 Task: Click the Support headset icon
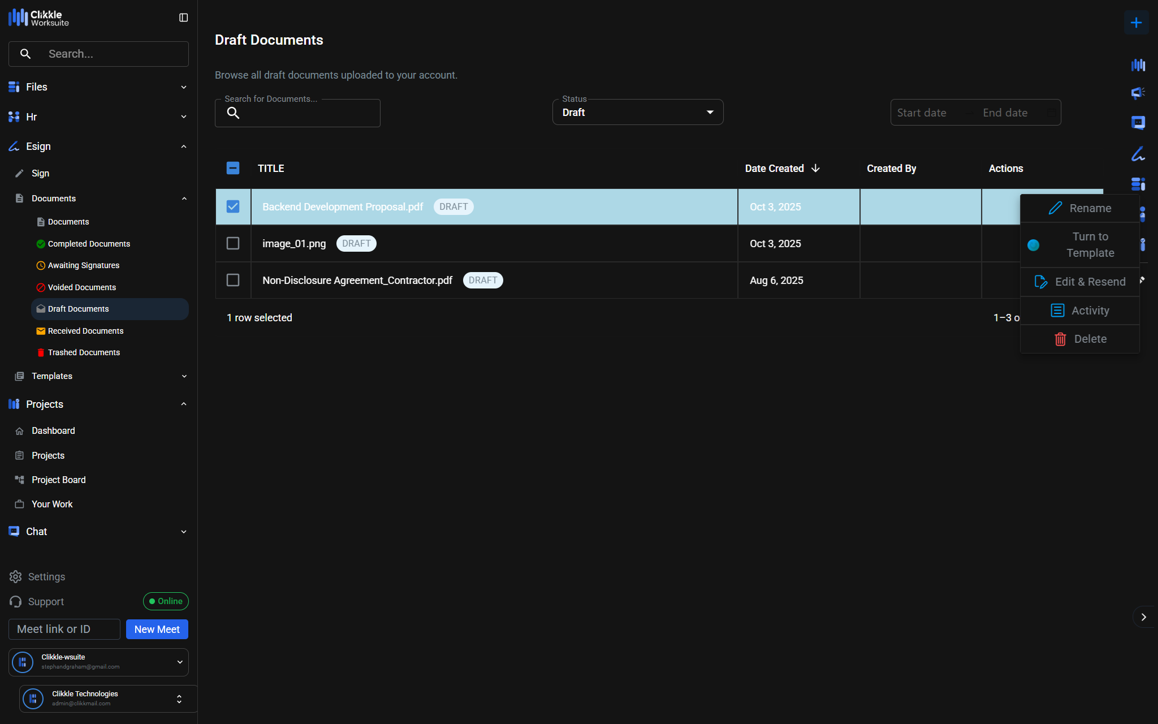(x=15, y=601)
